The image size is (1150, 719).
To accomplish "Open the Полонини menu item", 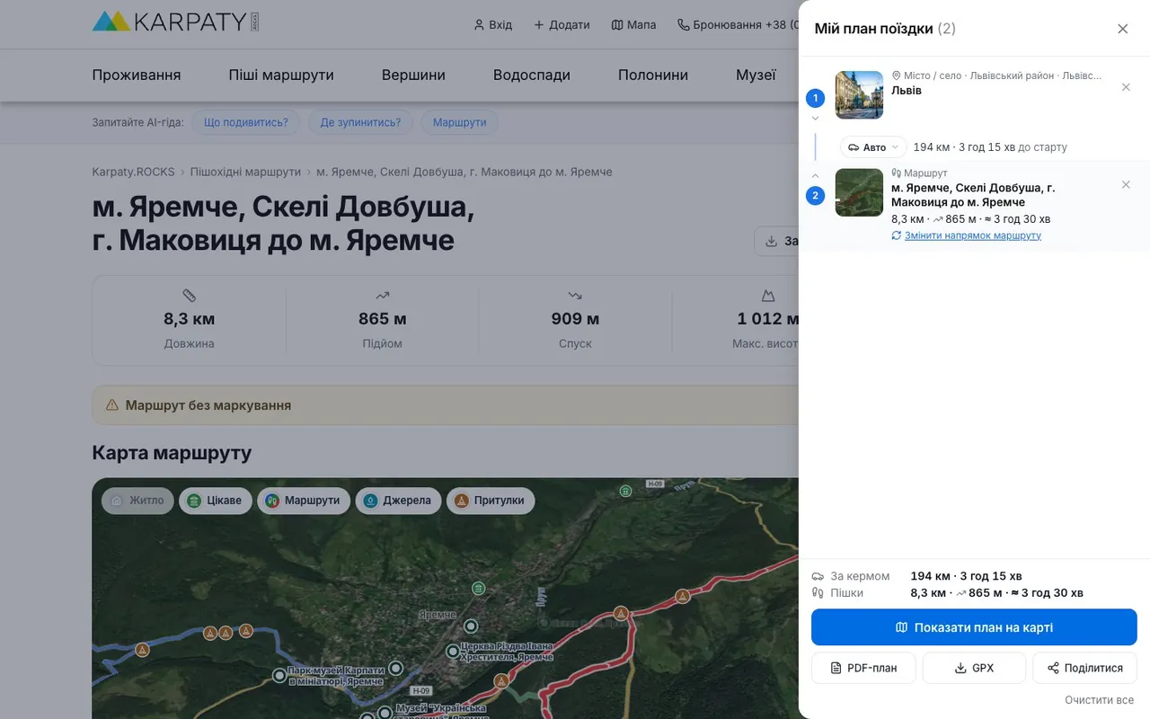I will (653, 75).
